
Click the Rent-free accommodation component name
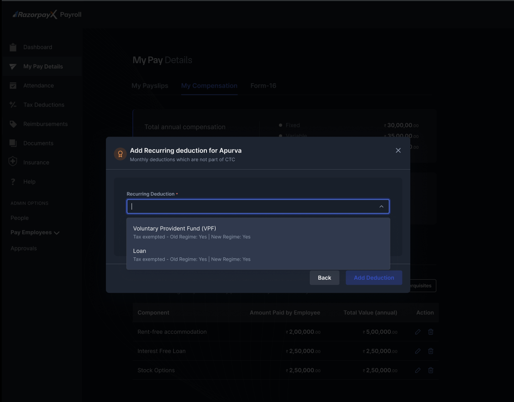pyautogui.click(x=172, y=332)
